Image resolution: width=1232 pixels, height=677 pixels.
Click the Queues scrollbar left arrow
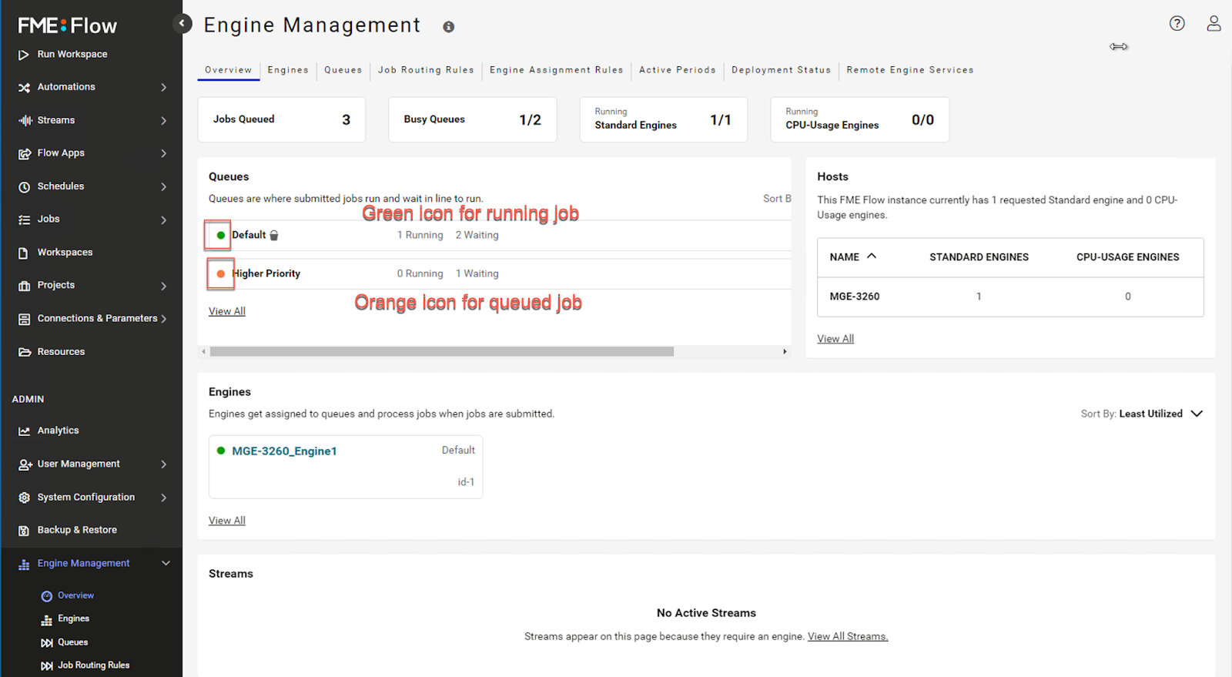(x=203, y=351)
